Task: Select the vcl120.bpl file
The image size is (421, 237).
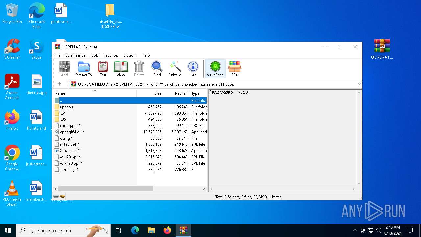Action: tap(130, 157)
